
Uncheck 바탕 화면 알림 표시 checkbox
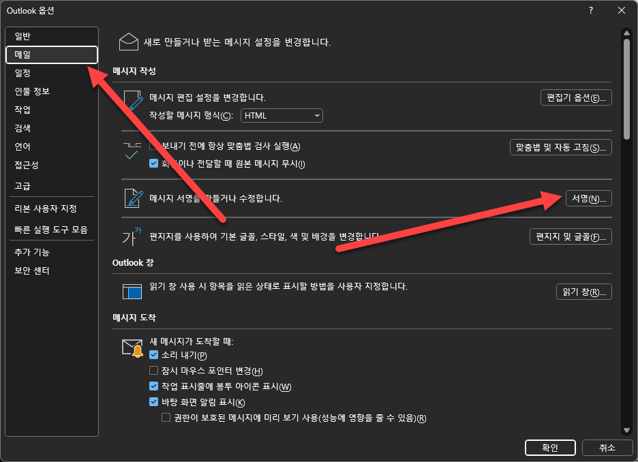[153, 402]
